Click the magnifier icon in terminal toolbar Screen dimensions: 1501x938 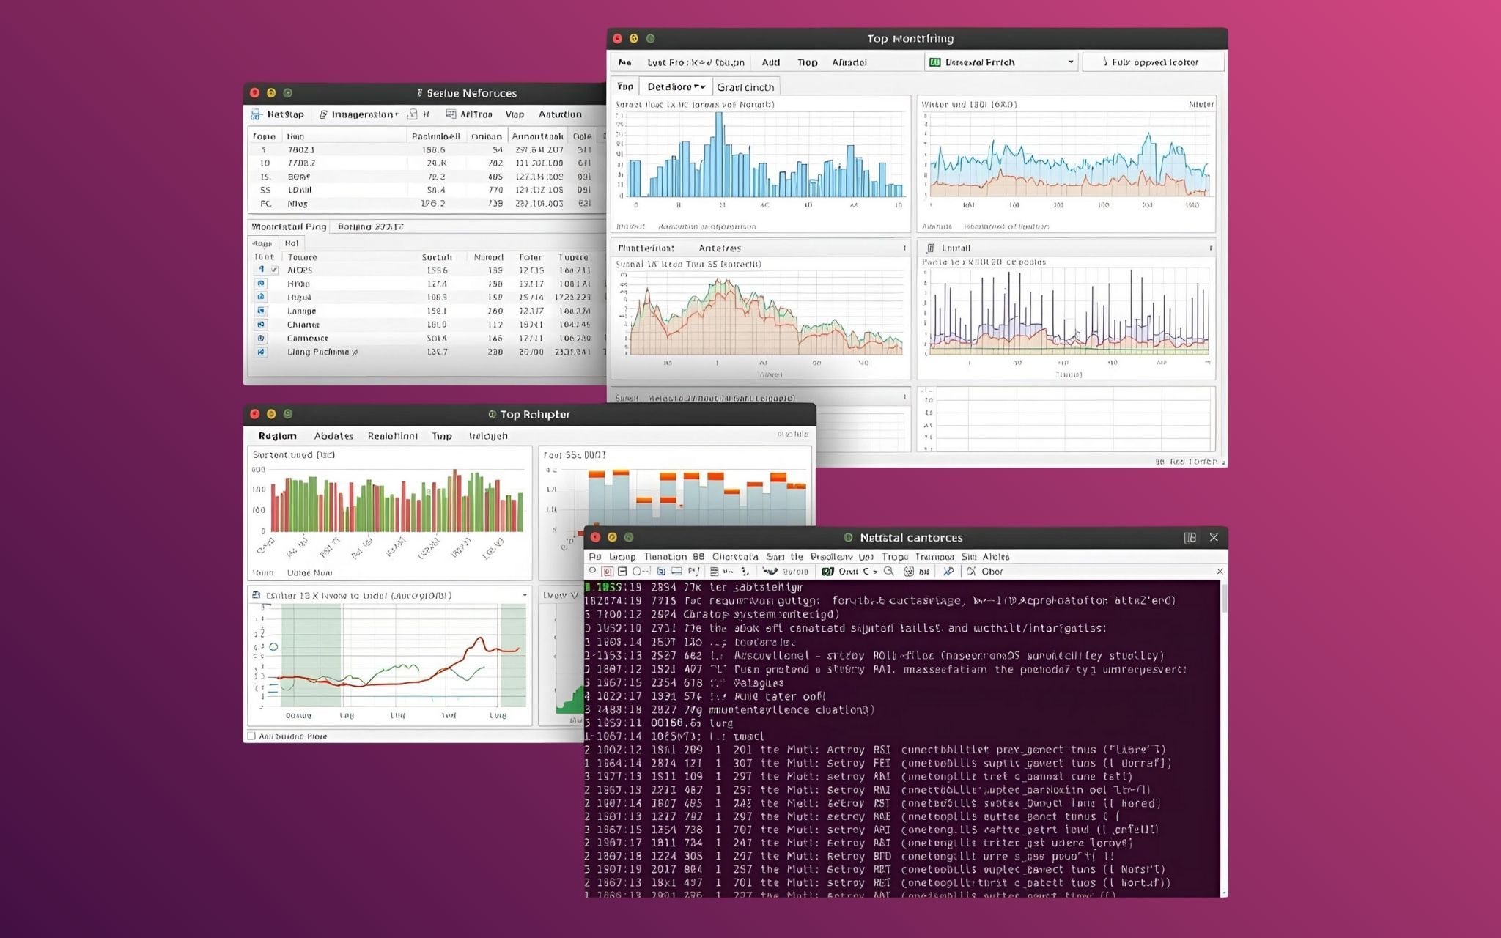coord(888,572)
